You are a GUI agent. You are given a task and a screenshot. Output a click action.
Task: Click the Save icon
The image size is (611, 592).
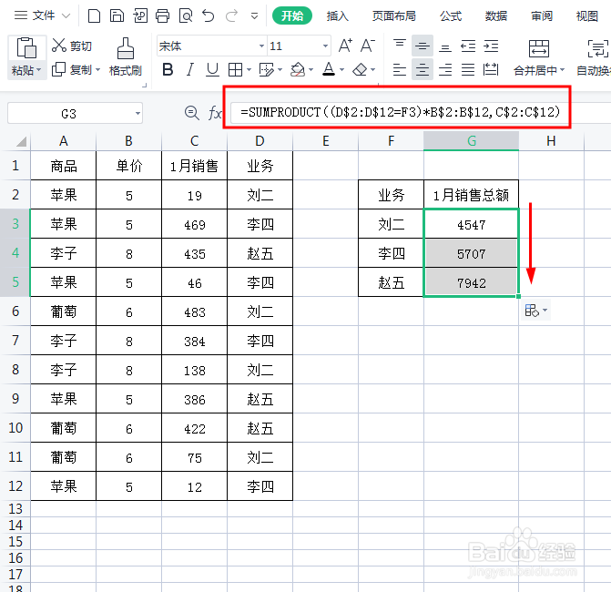pos(117,16)
